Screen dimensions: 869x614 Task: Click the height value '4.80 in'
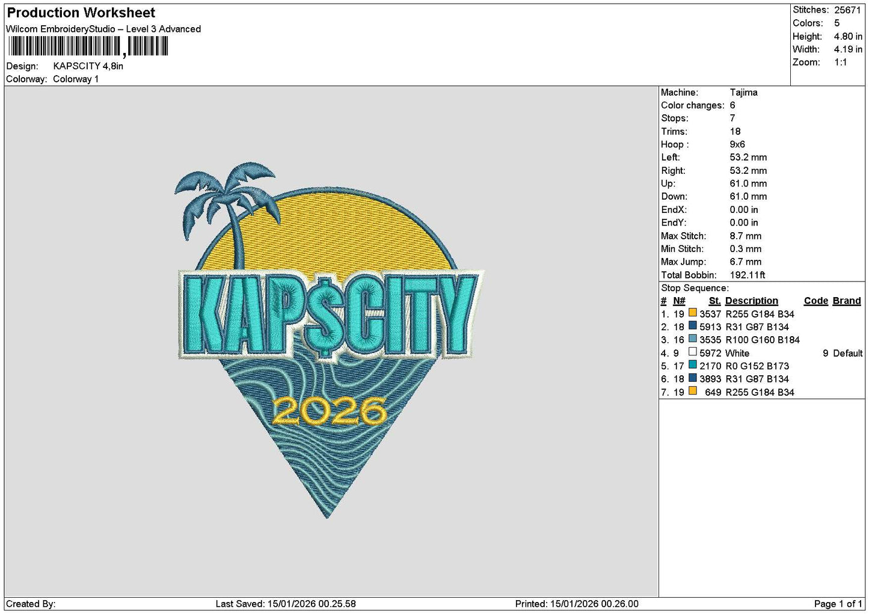848,36
